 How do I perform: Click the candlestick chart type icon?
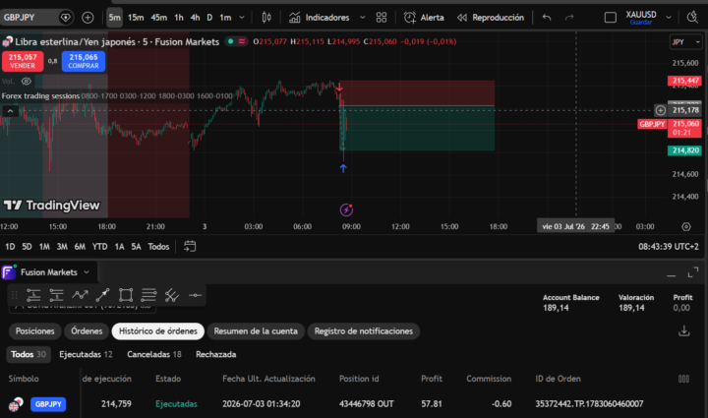[x=266, y=18]
